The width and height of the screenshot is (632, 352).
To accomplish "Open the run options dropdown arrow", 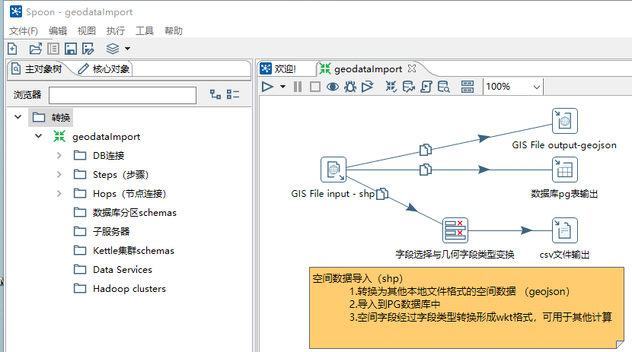I will 282,87.
